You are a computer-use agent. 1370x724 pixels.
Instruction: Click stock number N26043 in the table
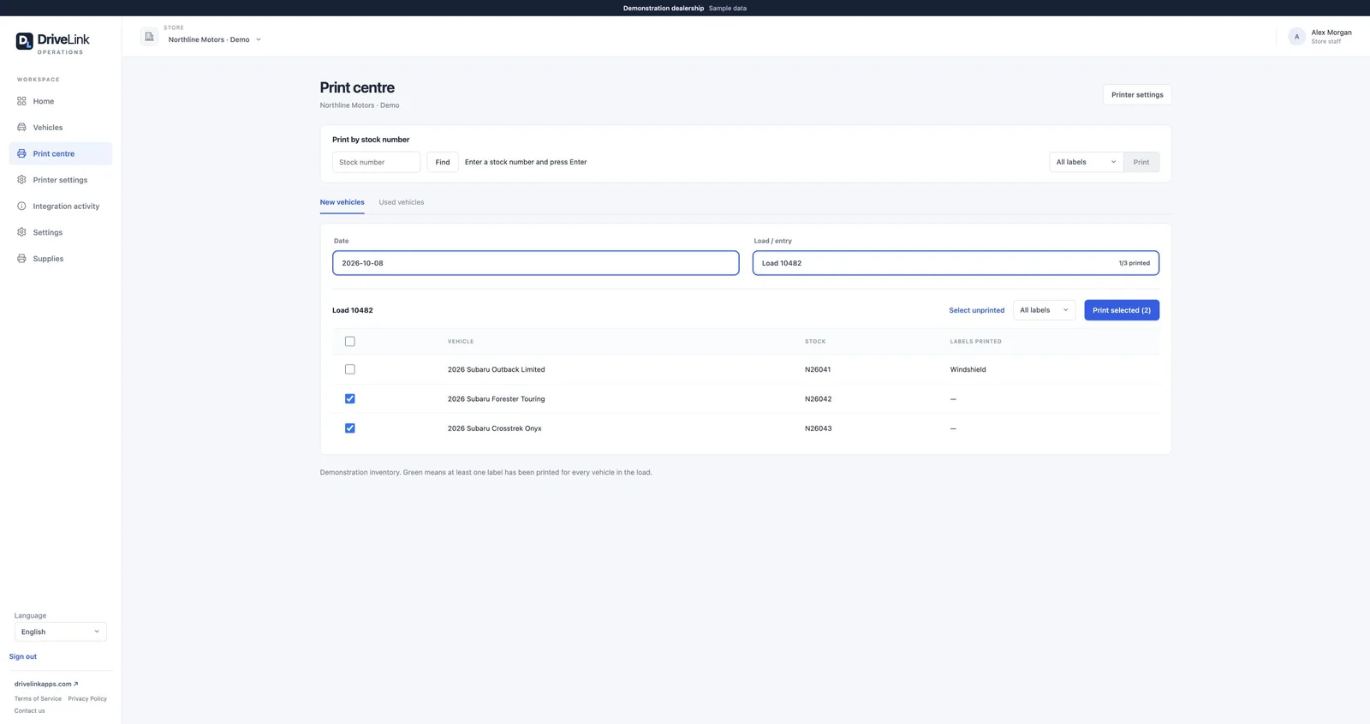[x=818, y=428]
